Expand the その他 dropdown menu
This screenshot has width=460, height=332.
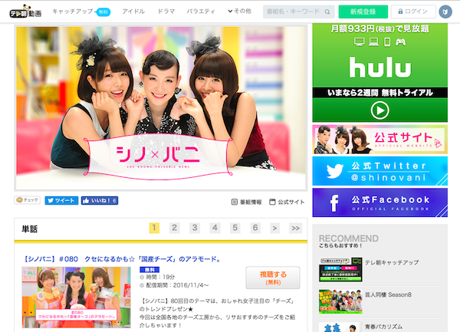tap(239, 12)
